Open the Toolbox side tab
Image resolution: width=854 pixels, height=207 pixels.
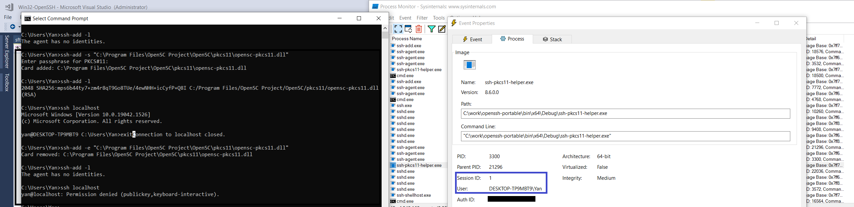(7, 82)
